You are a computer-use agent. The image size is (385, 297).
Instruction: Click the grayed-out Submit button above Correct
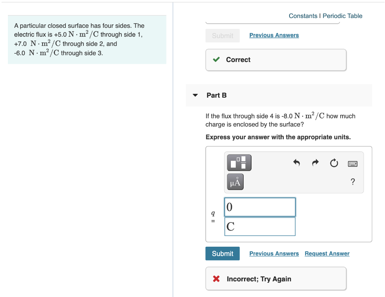click(x=222, y=35)
